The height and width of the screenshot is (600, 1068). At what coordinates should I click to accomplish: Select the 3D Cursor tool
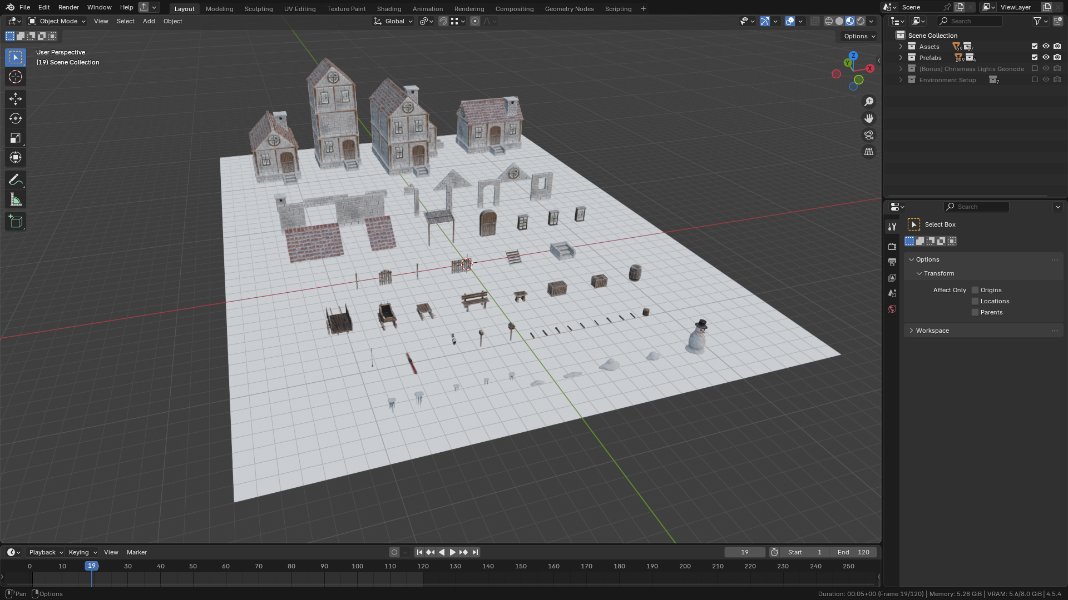(15, 77)
